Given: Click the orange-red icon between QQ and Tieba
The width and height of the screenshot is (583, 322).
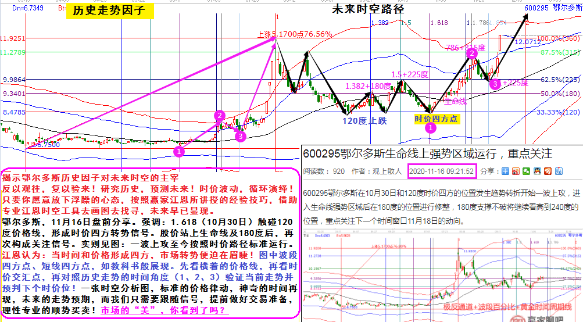Looking at the screenshot, I should tap(548, 171).
